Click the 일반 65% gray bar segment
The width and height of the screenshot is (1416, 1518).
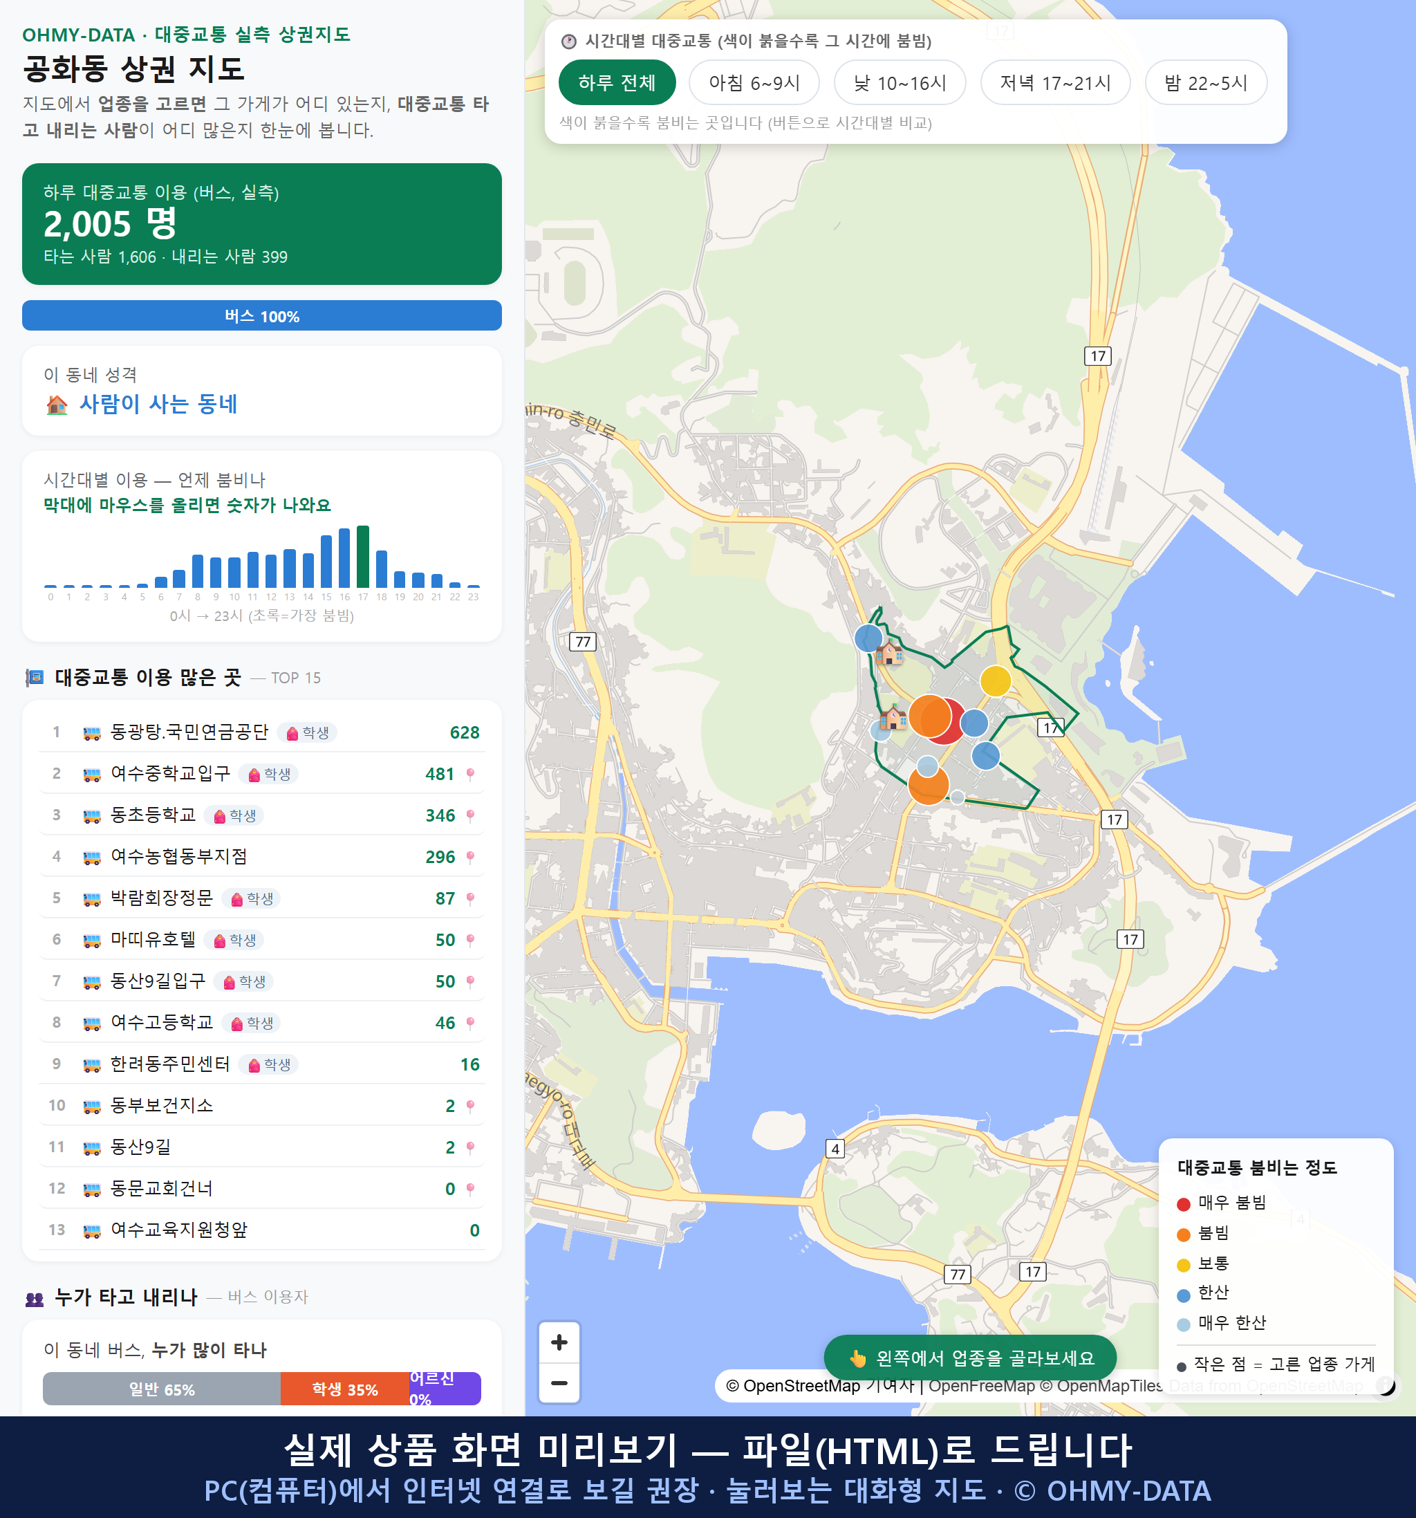162,1389
